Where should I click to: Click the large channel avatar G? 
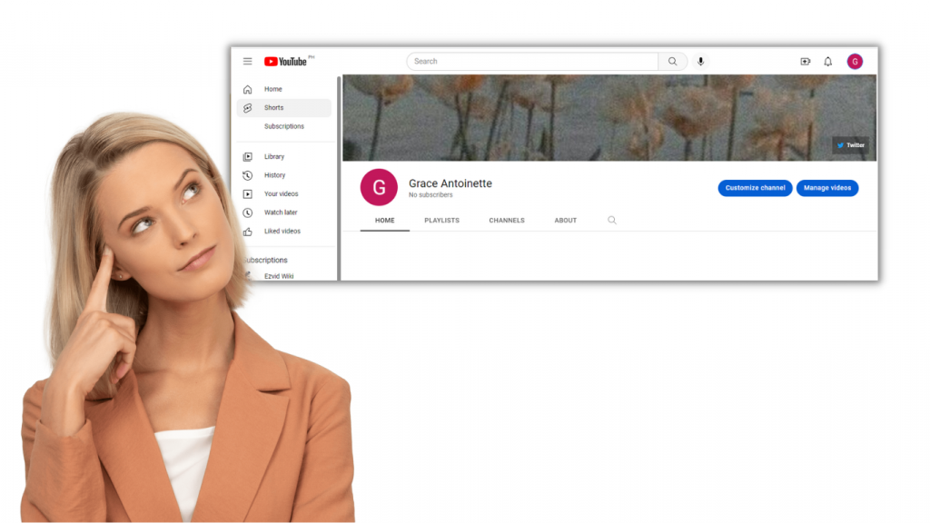pos(379,187)
